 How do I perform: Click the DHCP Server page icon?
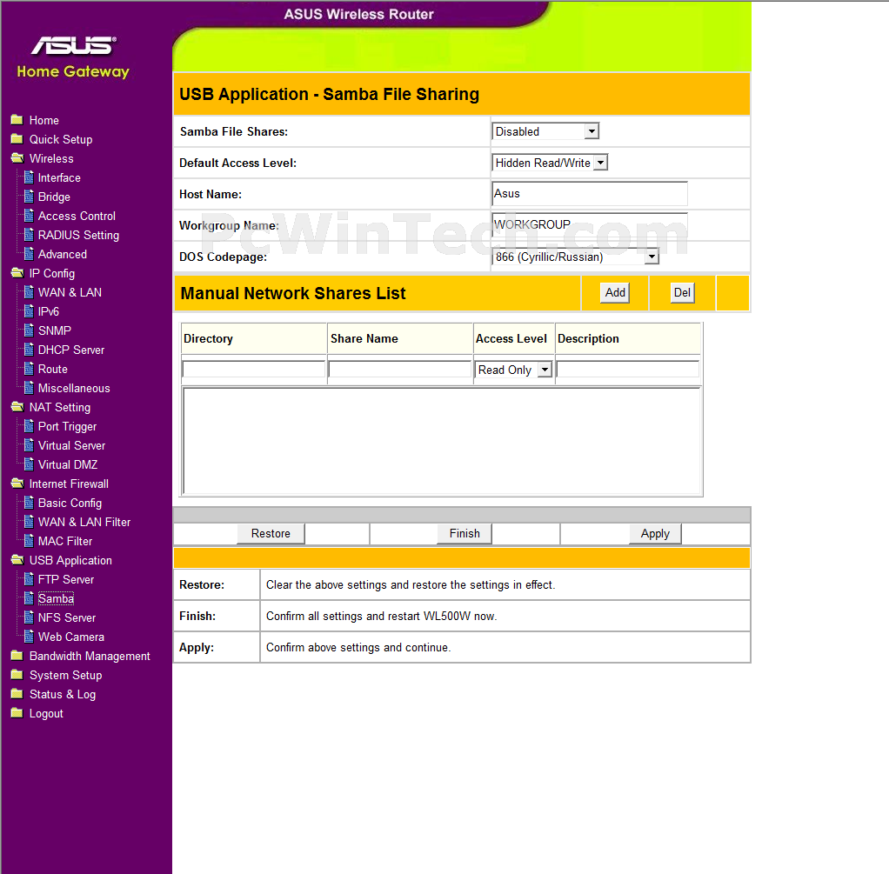[29, 350]
